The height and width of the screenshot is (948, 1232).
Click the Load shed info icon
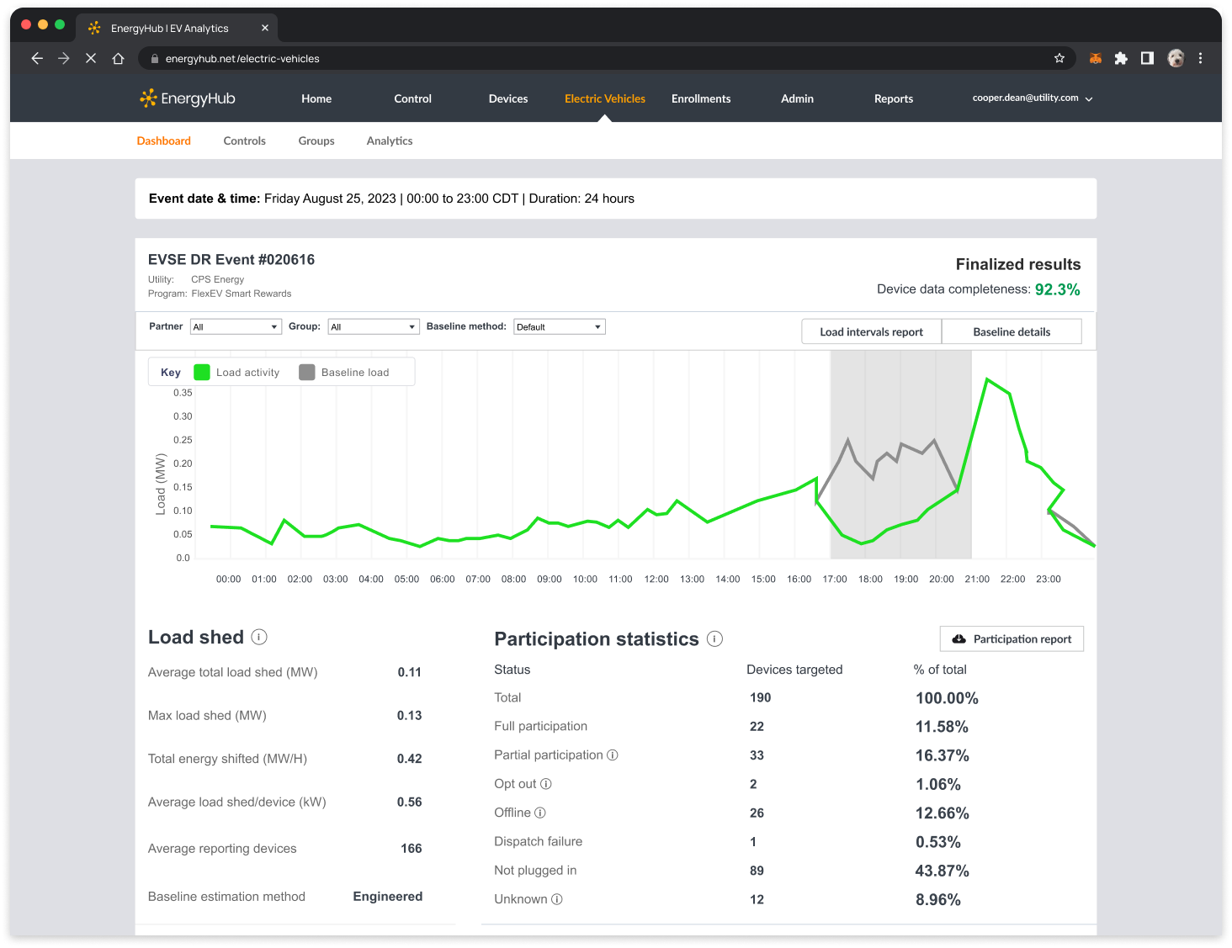click(259, 637)
